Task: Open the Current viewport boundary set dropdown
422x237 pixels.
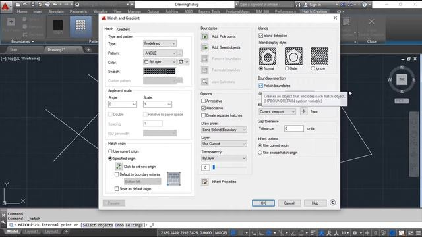Action: click(x=277, y=111)
